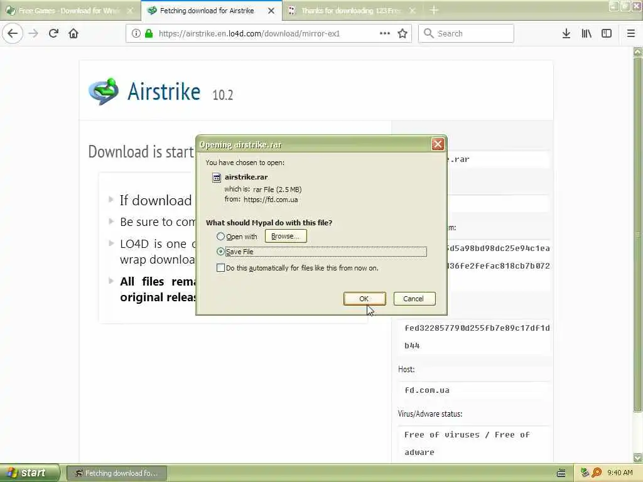Open the browser home page
Viewport: 643px width, 482px height.
(73, 33)
